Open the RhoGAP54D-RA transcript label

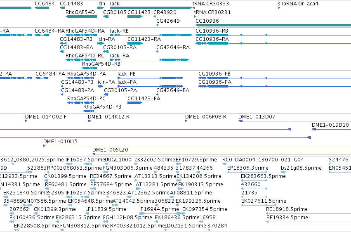coord(85,31)
